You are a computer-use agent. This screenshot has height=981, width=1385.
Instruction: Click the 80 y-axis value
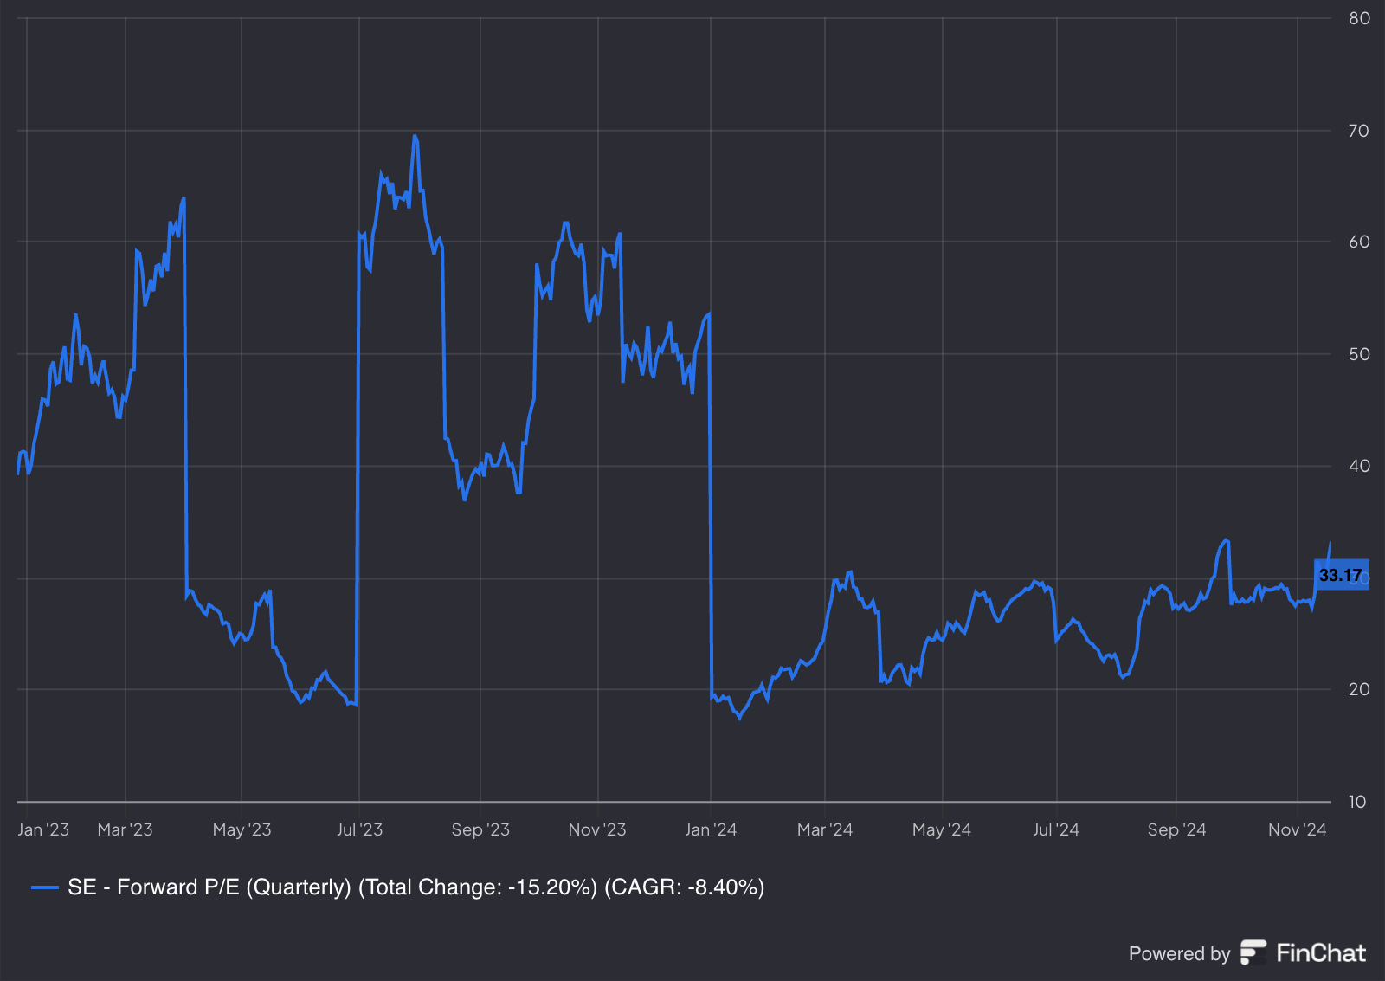[1359, 18]
